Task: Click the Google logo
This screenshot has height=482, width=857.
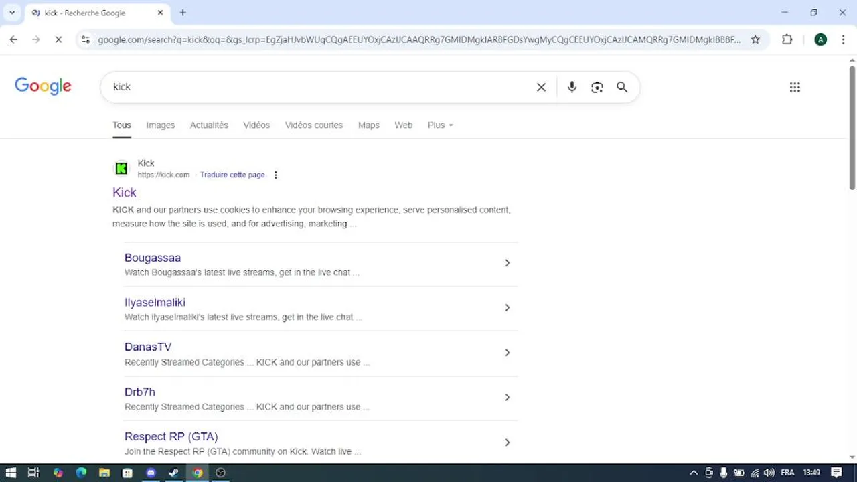Action: coord(43,86)
